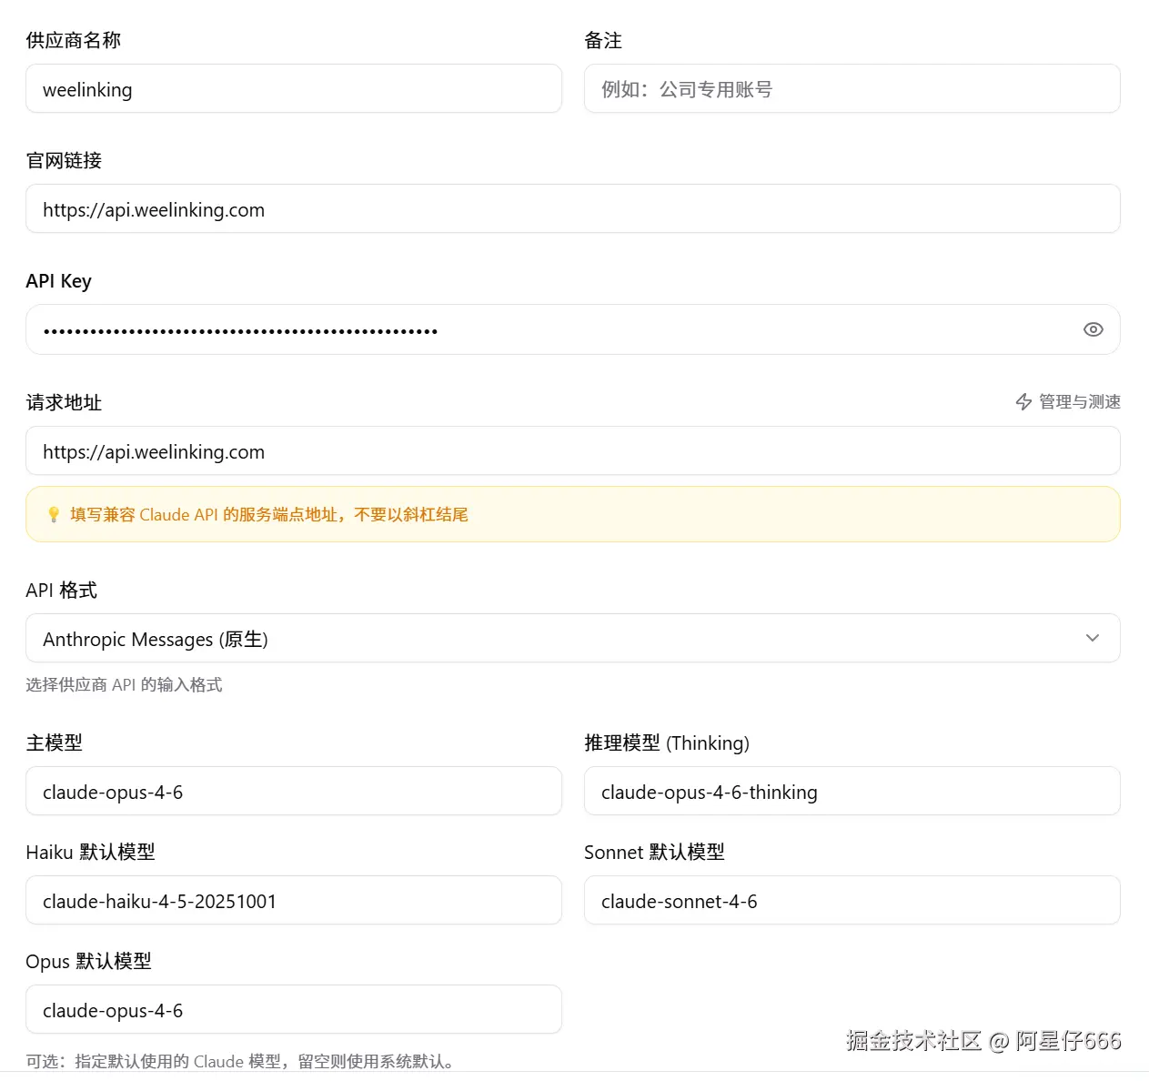Click the Opus 默认模型 field
The image size is (1149, 1081).
[x=294, y=1009]
